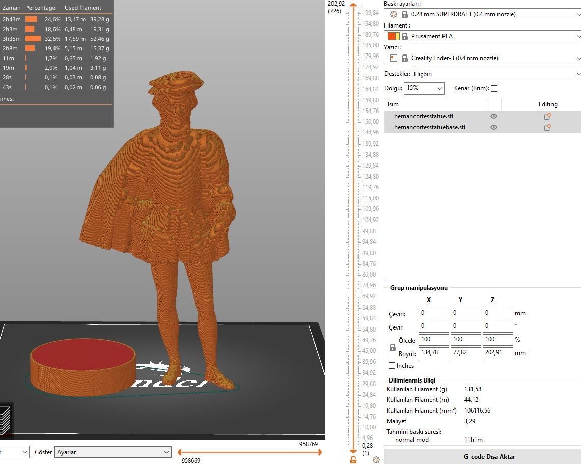Click the print settings cog icon
Image resolution: width=581 pixels, height=464 pixels.
pos(394,14)
